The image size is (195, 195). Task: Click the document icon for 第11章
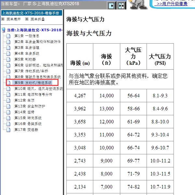coord(8,94)
